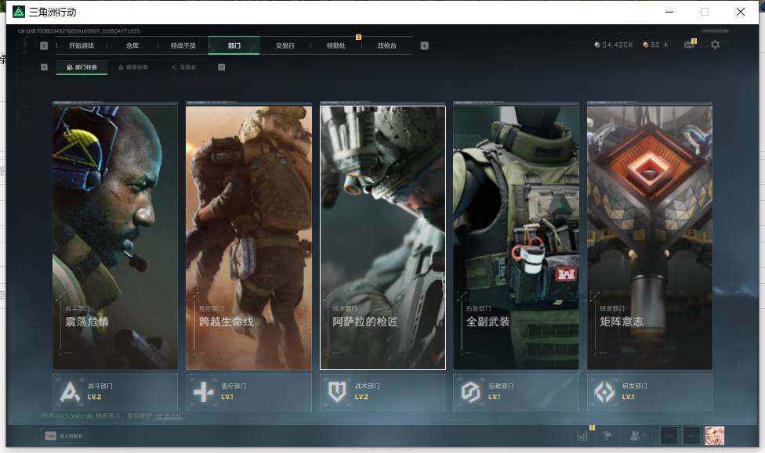Viewport: 765px width, 453px height.
Task: Click the previous sub-tab key icon left of 部门任务
Action: (x=44, y=67)
